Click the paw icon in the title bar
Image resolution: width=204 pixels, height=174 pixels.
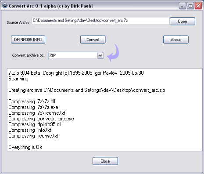(x=5, y=6)
